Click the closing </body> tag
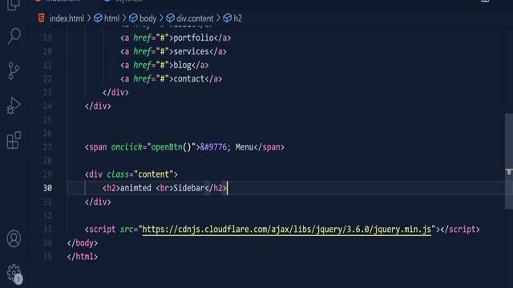Image resolution: width=513 pixels, height=288 pixels. (x=83, y=243)
